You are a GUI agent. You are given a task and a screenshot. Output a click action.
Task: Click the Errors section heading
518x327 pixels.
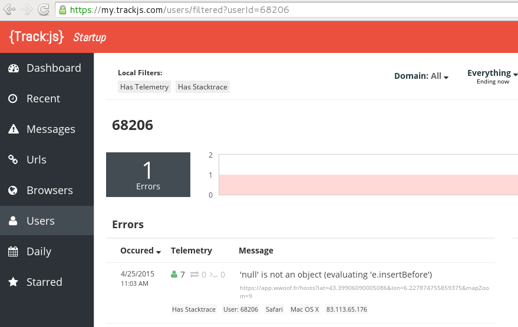coord(128,225)
